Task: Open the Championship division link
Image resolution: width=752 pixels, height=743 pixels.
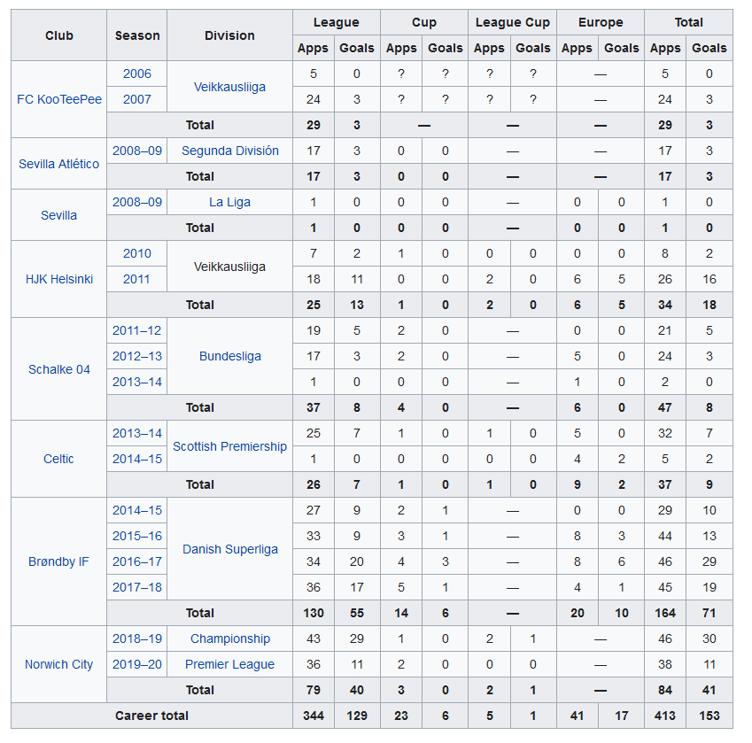Action: pos(229,639)
